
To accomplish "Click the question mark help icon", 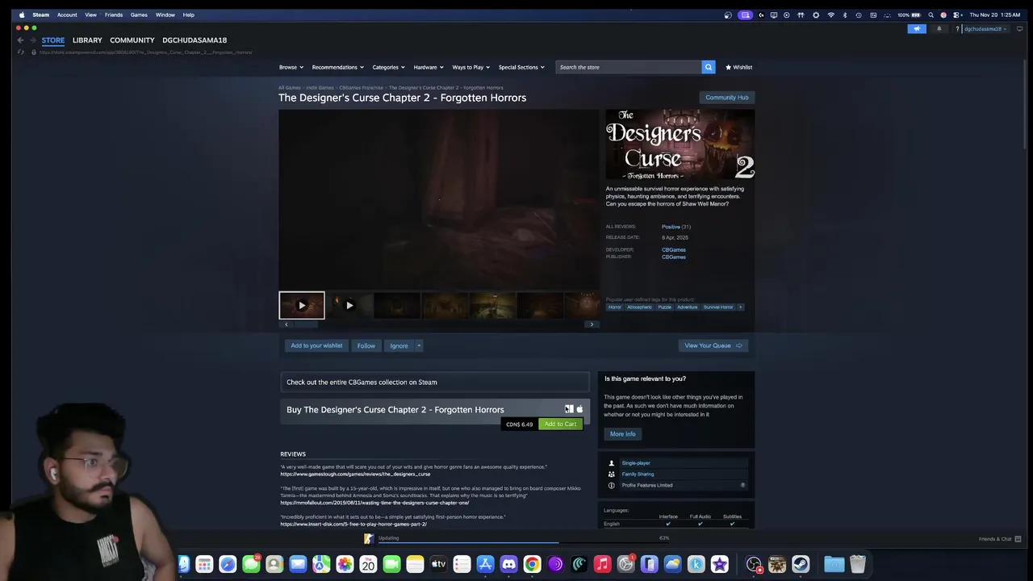I will pyautogui.click(x=957, y=29).
